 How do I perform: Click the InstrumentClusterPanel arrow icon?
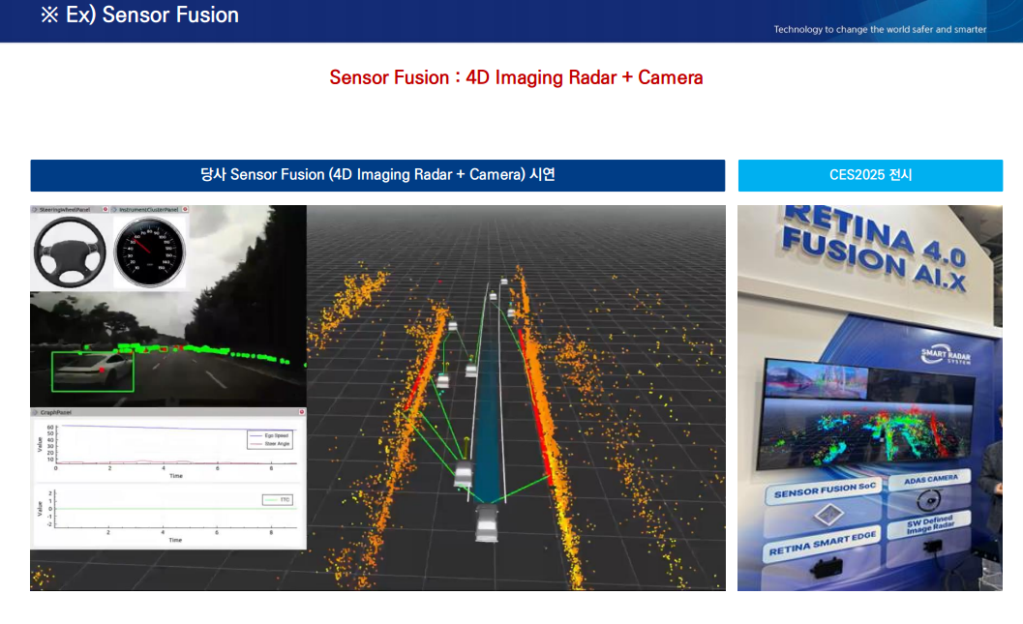pos(115,209)
